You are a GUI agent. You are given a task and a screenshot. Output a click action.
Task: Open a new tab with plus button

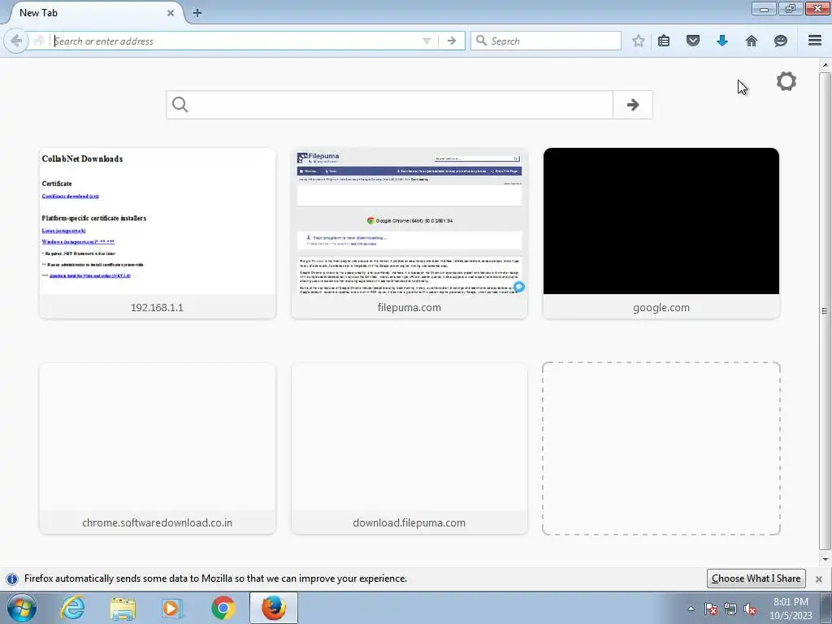(x=197, y=13)
